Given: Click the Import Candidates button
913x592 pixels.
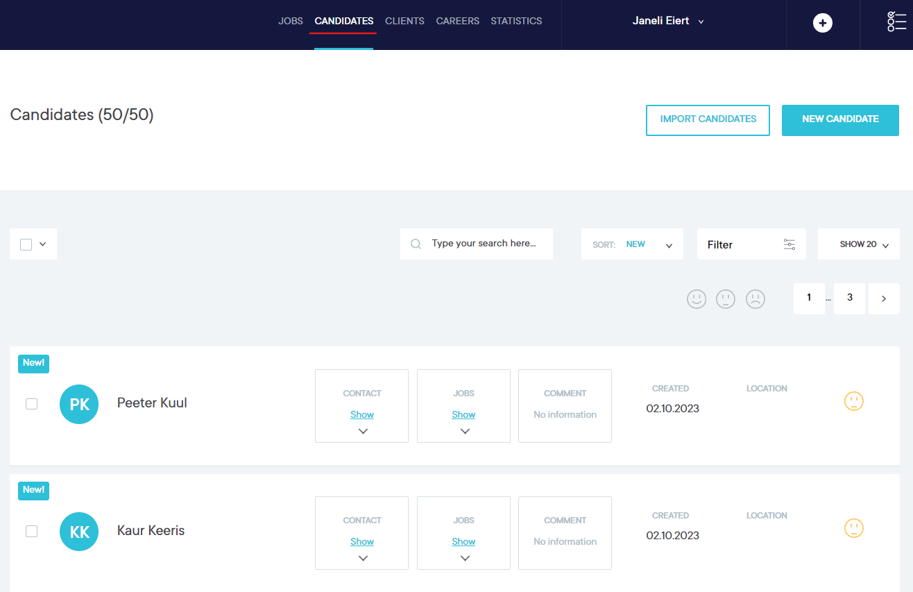Looking at the screenshot, I should [x=708, y=119].
